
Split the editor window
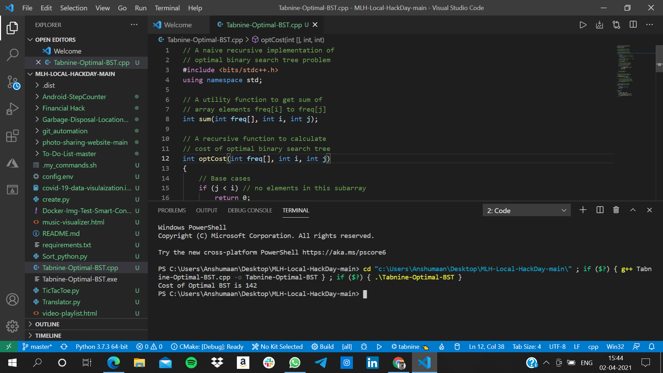click(x=633, y=25)
